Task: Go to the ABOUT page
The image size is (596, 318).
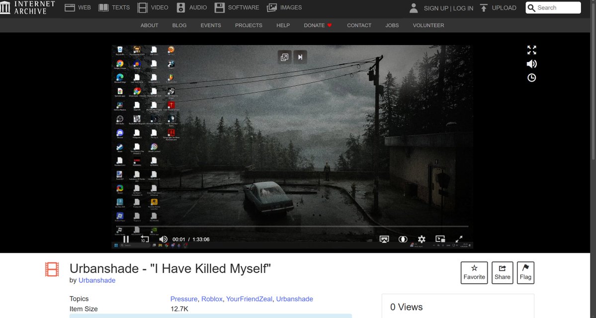Action: 150,25
